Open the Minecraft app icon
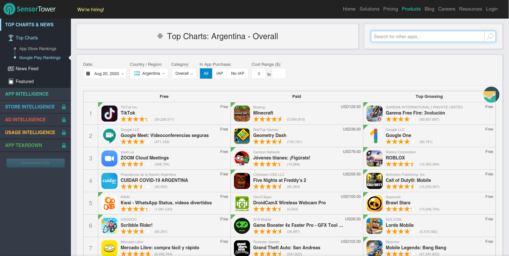The width and height of the screenshot is (509, 256). pos(242,114)
